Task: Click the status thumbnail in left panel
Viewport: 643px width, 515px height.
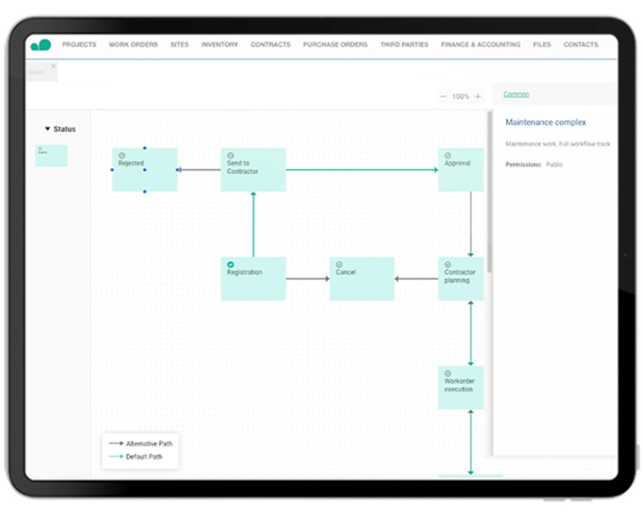Action: coord(51,155)
